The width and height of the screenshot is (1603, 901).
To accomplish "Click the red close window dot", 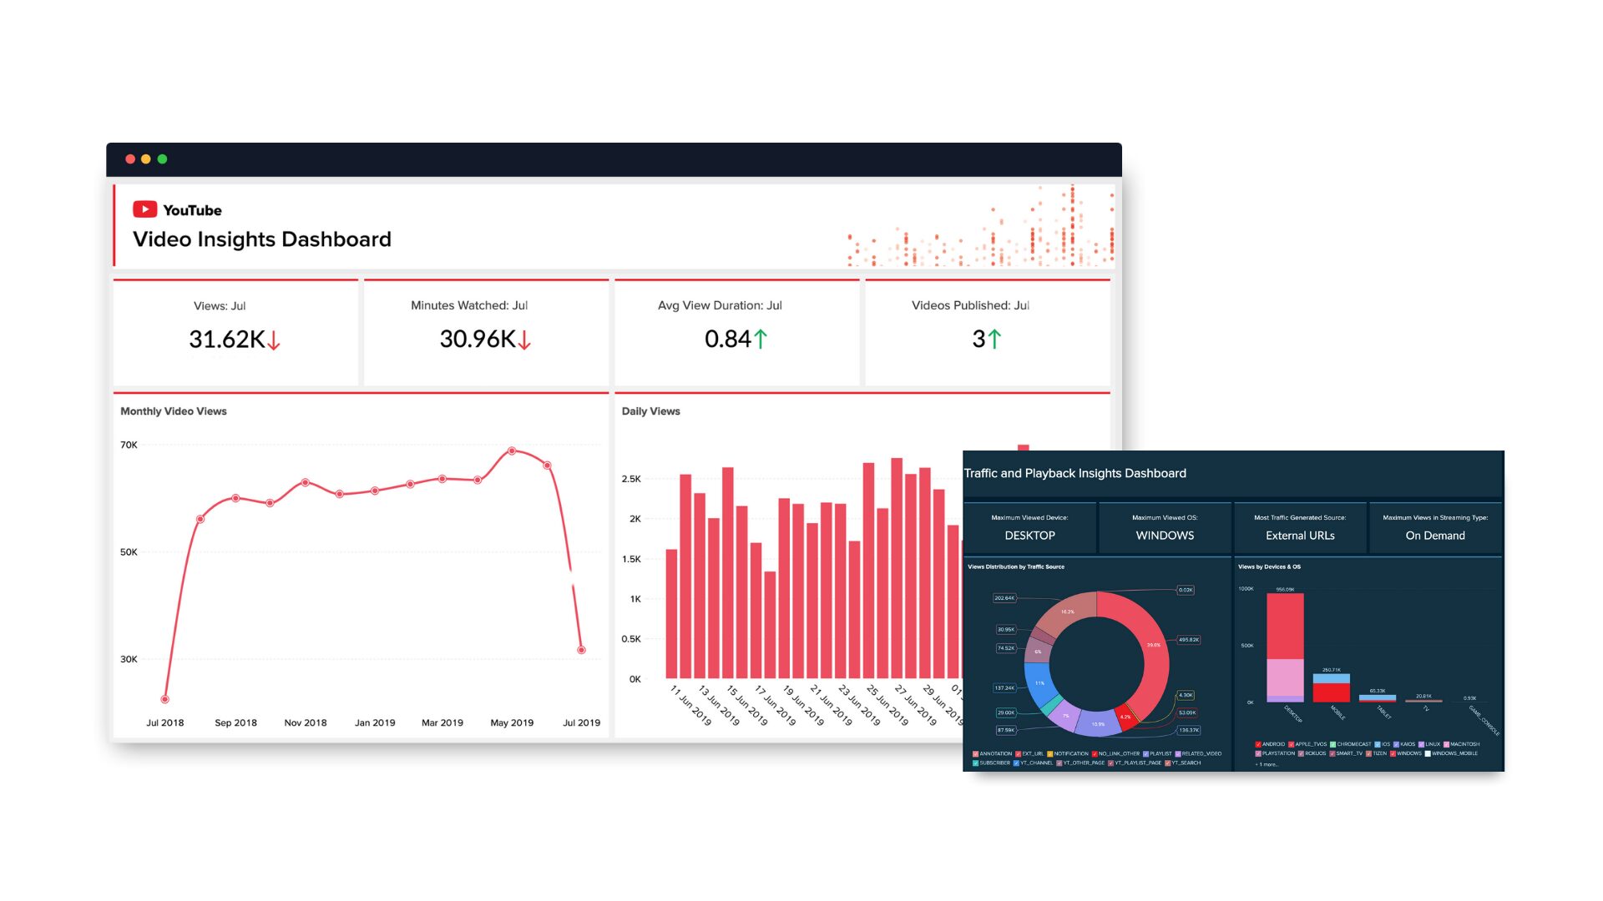I will pos(130,159).
